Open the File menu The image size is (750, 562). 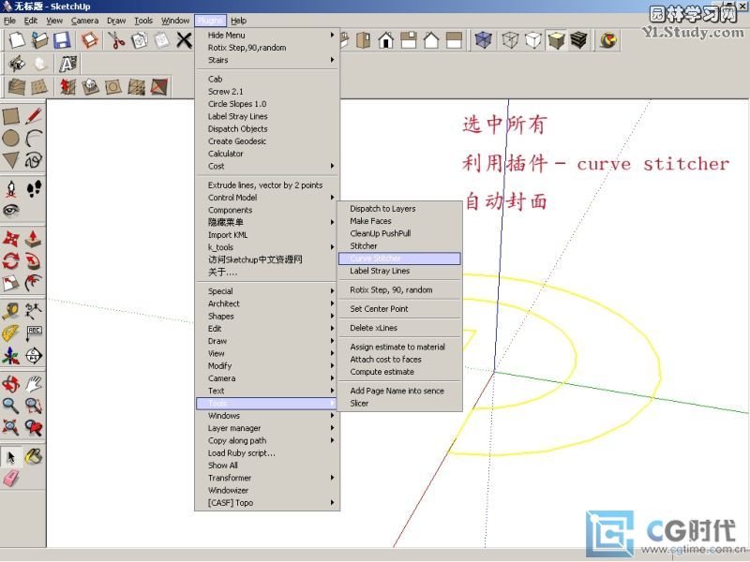pos(9,21)
